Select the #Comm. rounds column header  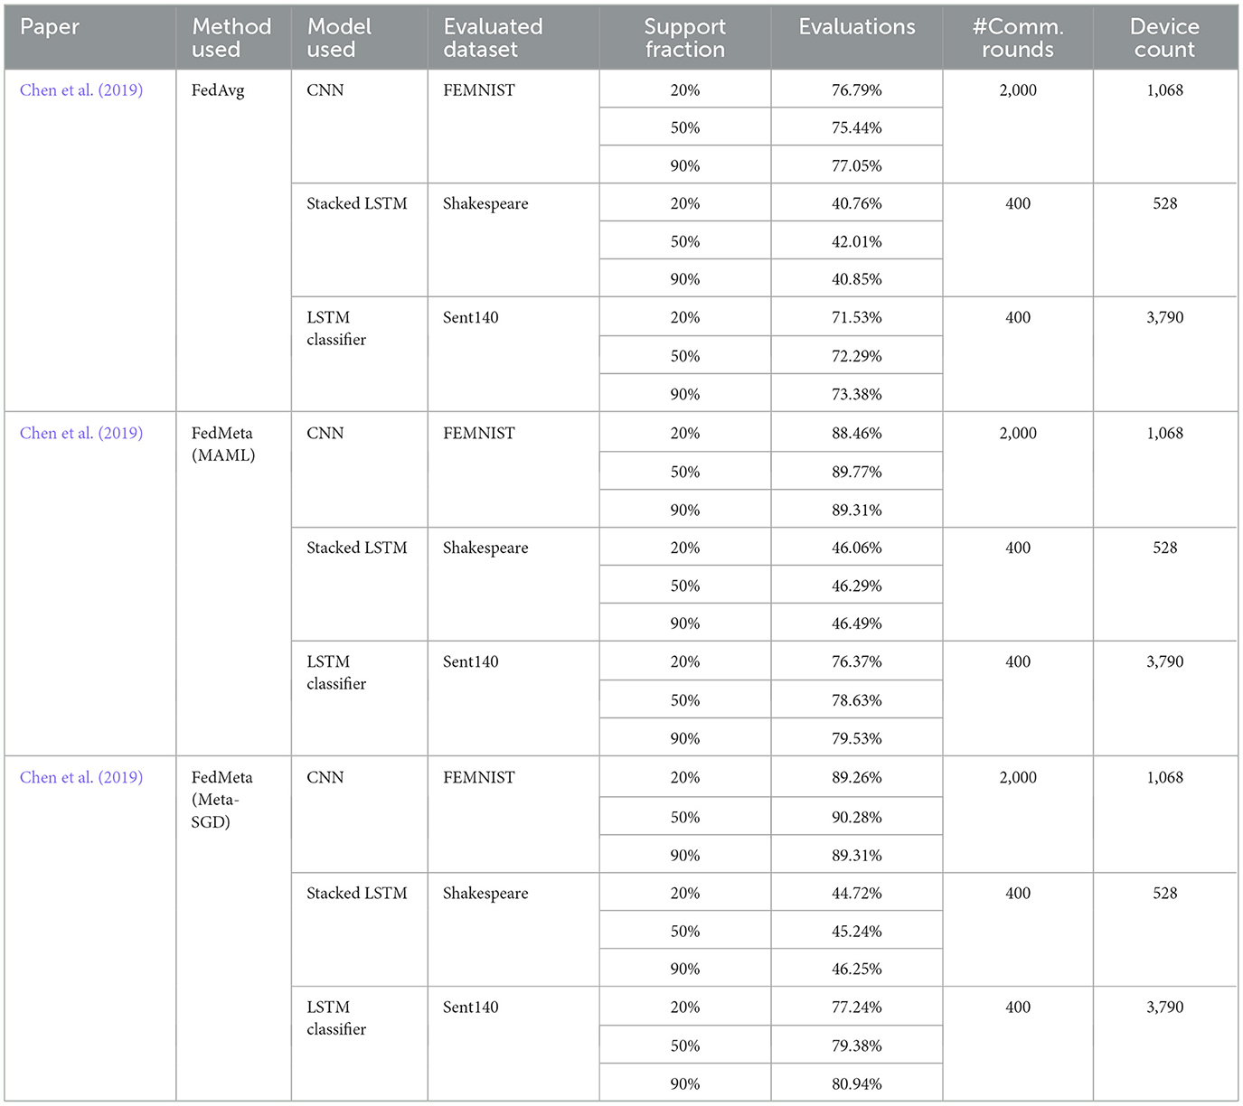(1018, 38)
